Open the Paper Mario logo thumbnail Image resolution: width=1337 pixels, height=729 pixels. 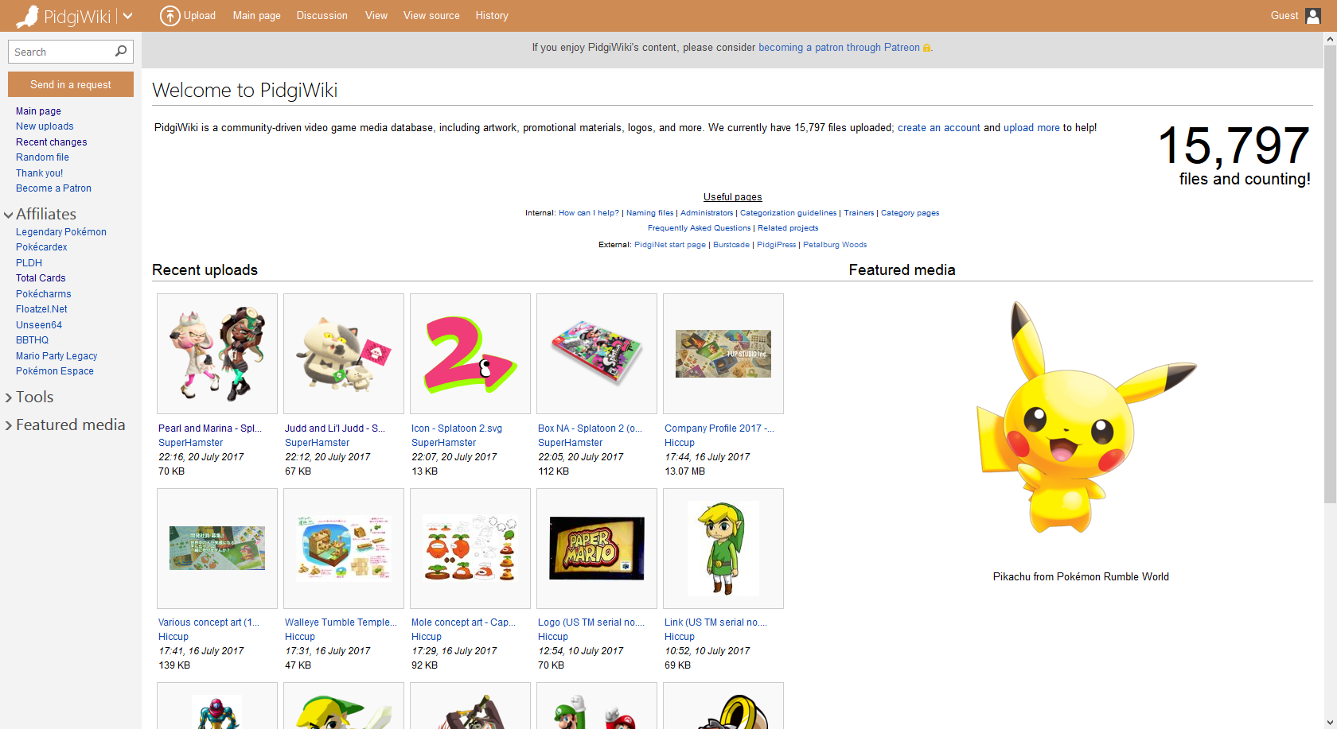pos(597,549)
